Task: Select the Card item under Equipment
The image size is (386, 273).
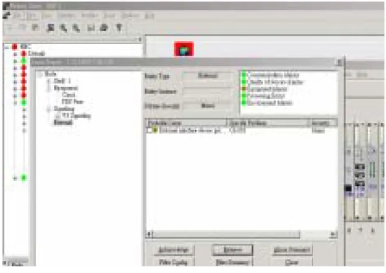Action: (x=68, y=95)
